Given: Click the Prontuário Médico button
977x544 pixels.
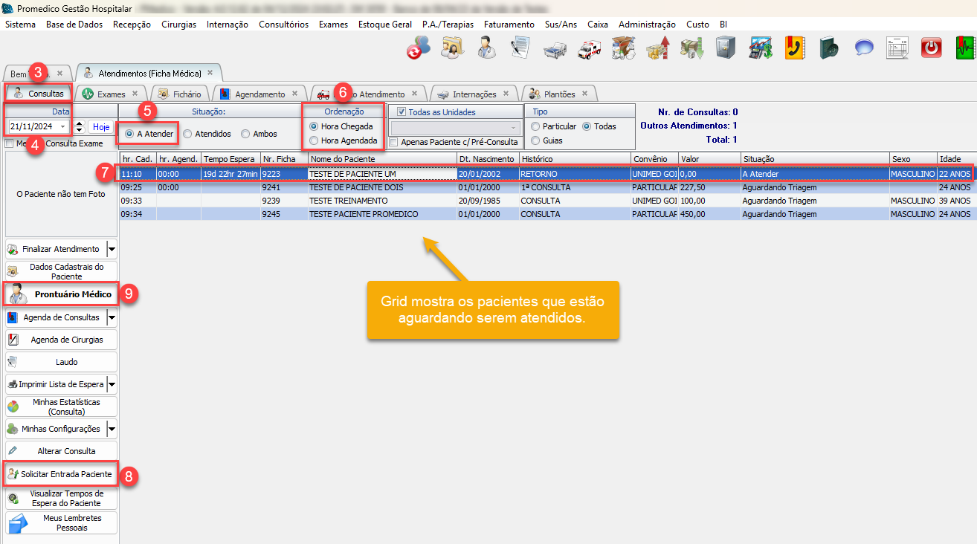Looking at the screenshot, I should click(x=61, y=294).
